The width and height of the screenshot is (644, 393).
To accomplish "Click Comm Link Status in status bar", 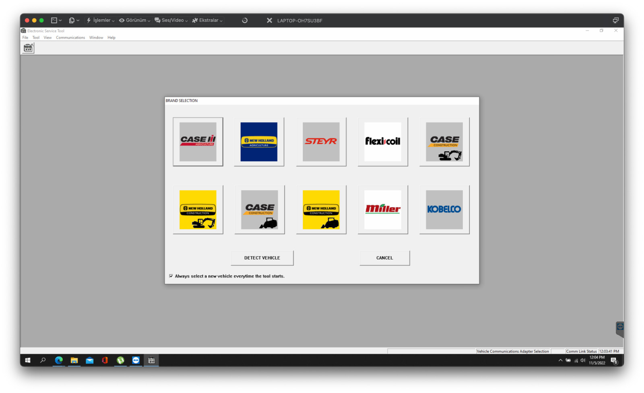I will point(581,351).
